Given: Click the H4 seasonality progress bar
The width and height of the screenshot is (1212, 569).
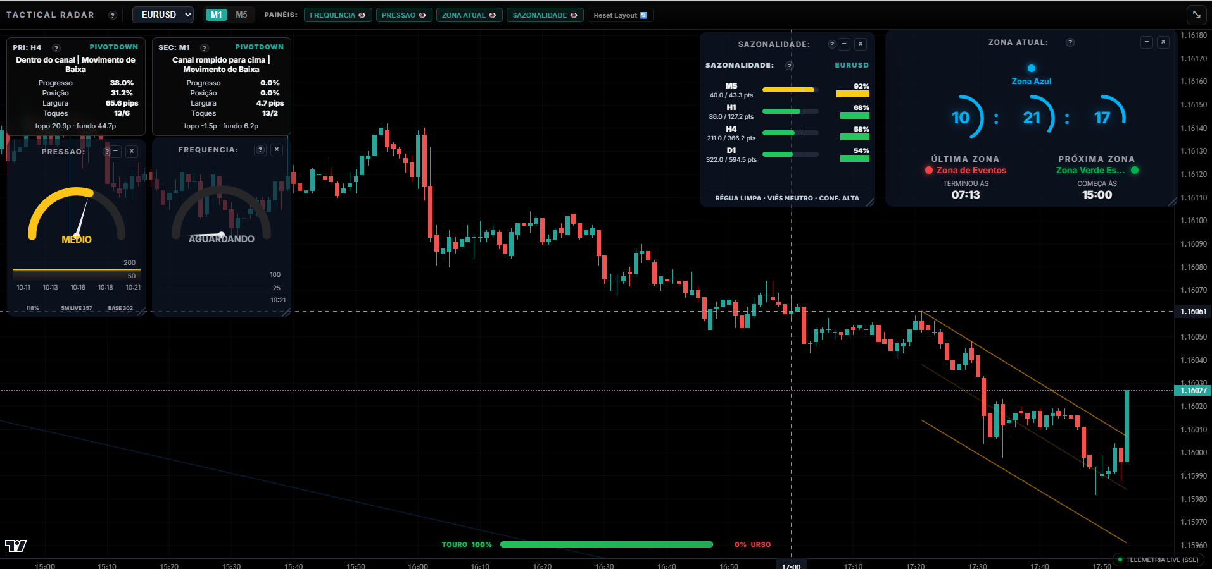Looking at the screenshot, I should point(790,133).
